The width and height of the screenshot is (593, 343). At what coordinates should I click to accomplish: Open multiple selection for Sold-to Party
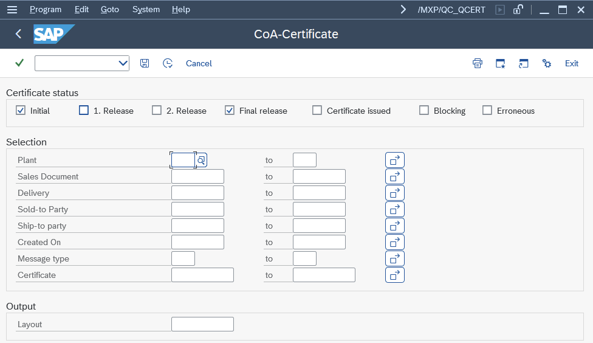[395, 209]
